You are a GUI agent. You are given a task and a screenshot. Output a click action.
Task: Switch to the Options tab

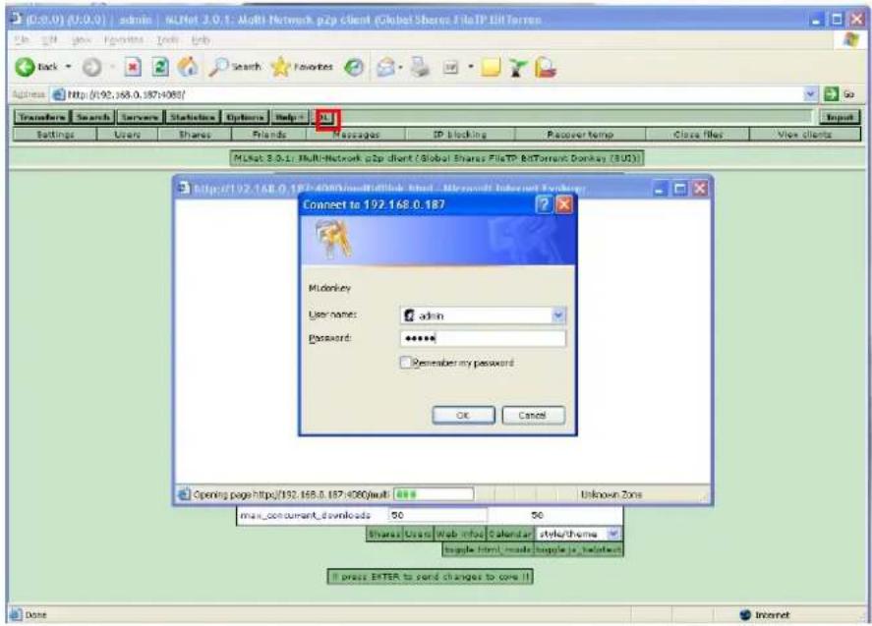pos(245,117)
